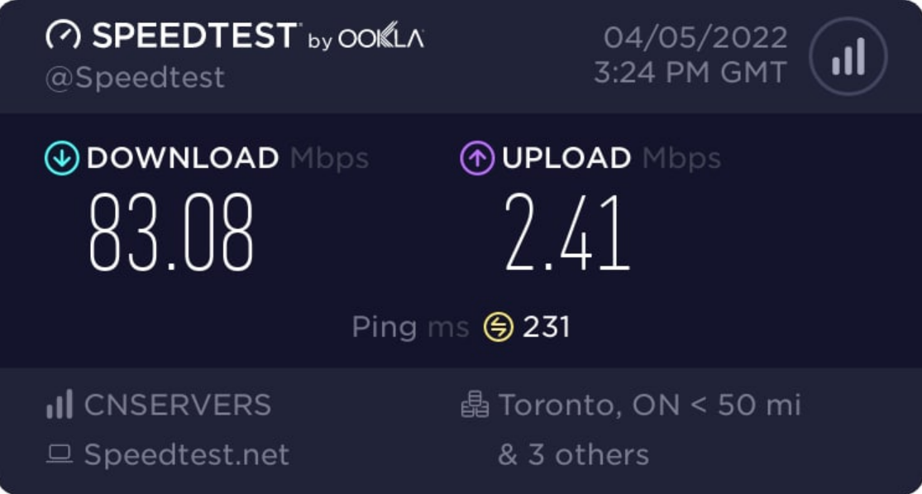The height and width of the screenshot is (494, 922).
Task: Click the server building icon near Toronto
Action: tap(475, 405)
